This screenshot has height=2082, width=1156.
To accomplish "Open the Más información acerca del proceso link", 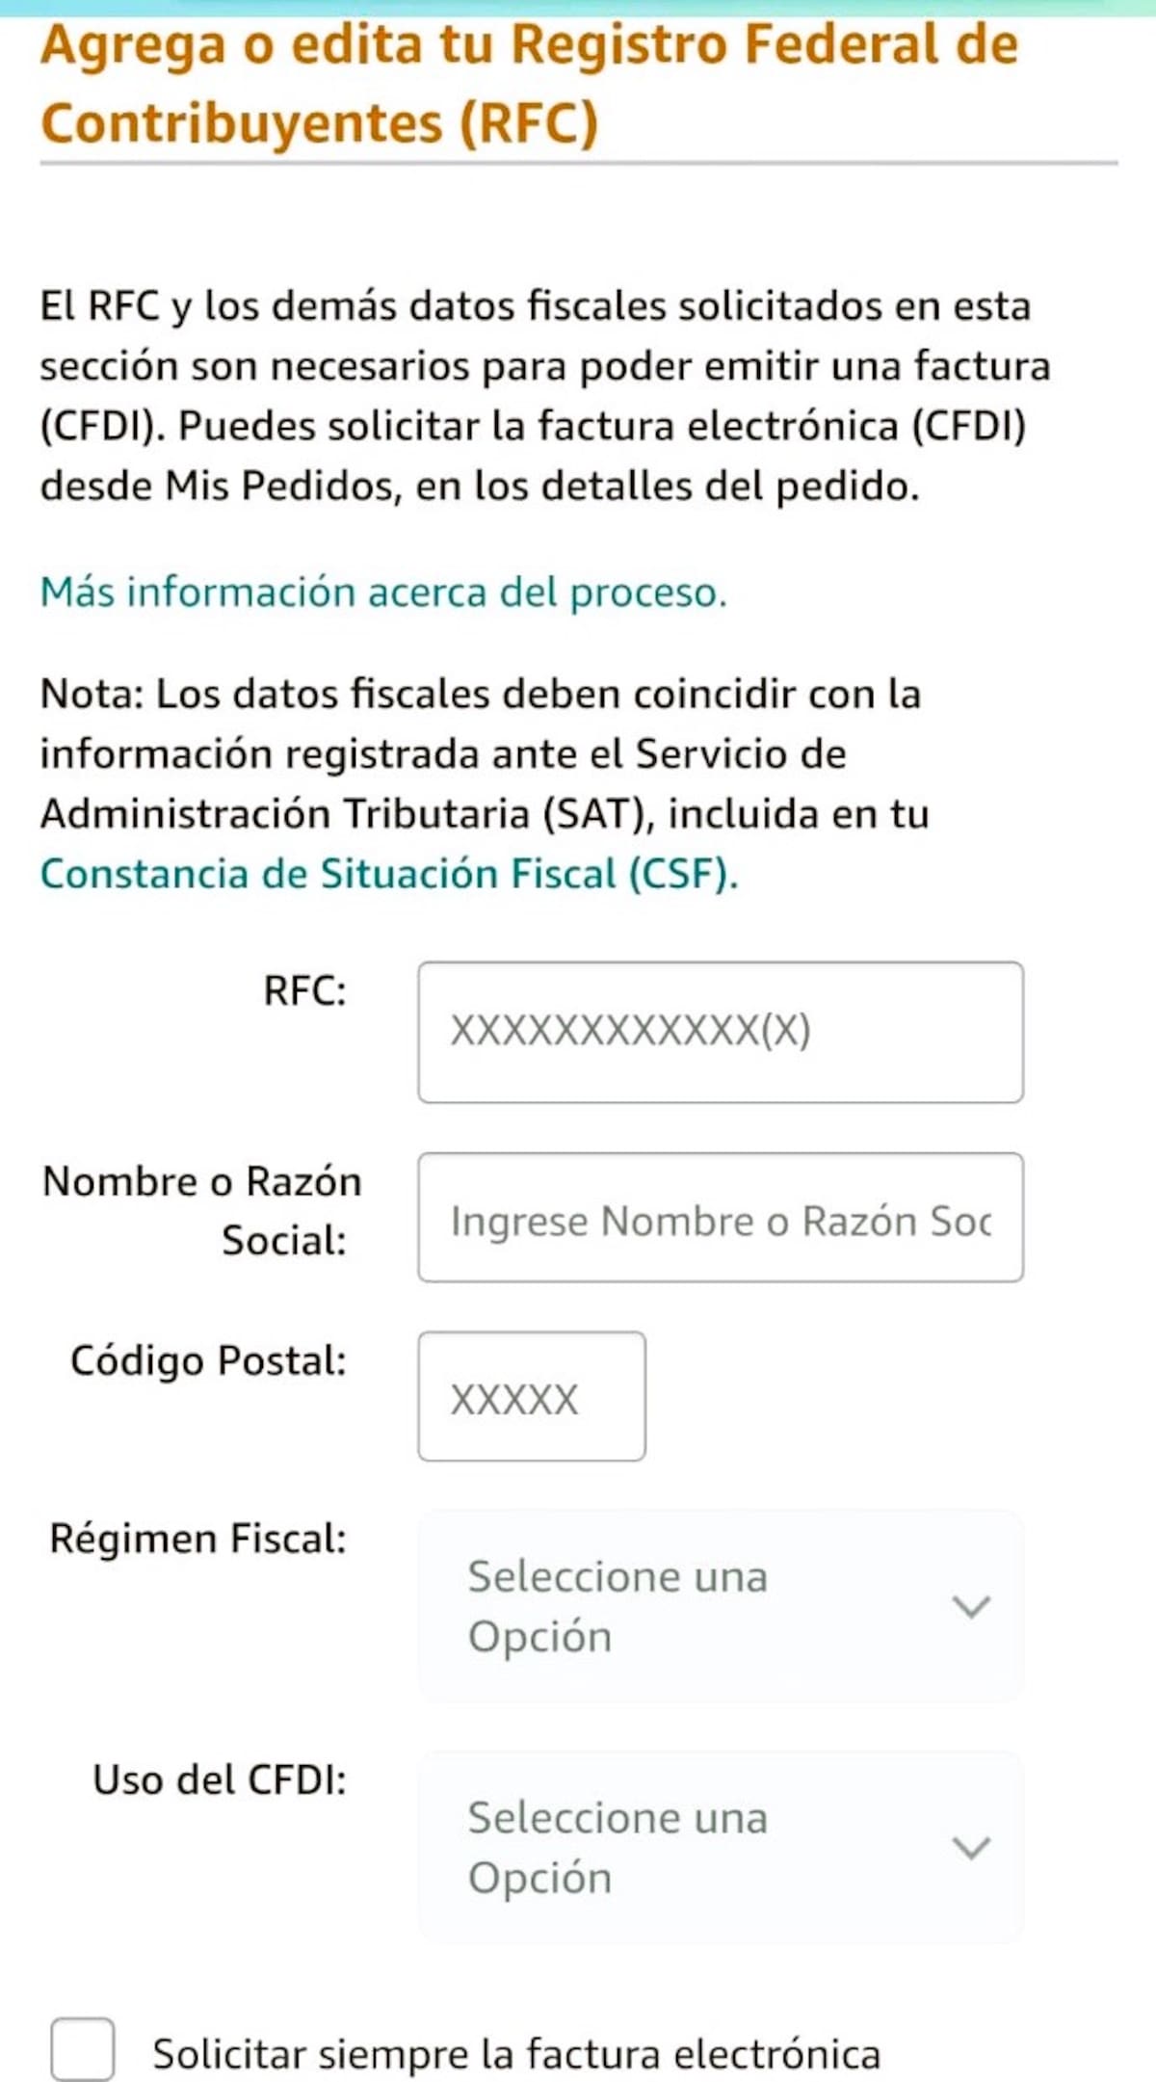I will point(382,592).
